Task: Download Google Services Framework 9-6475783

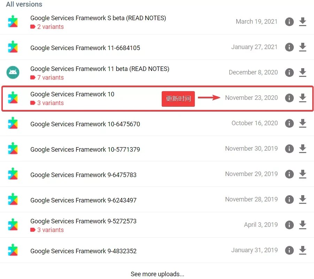Action: pos(302,174)
